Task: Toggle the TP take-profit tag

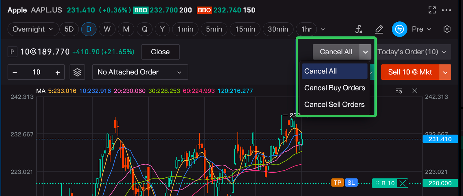Action: tap(337, 183)
